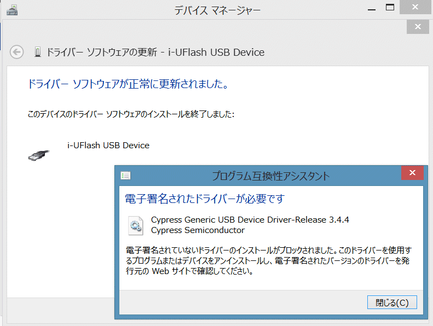433x326 pixels.
Task: Click the Cypress Semiconductor publisher name
Action: pos(198,230)
